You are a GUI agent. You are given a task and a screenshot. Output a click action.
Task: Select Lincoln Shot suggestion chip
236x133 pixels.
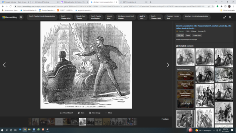click(x=110, y=17)
